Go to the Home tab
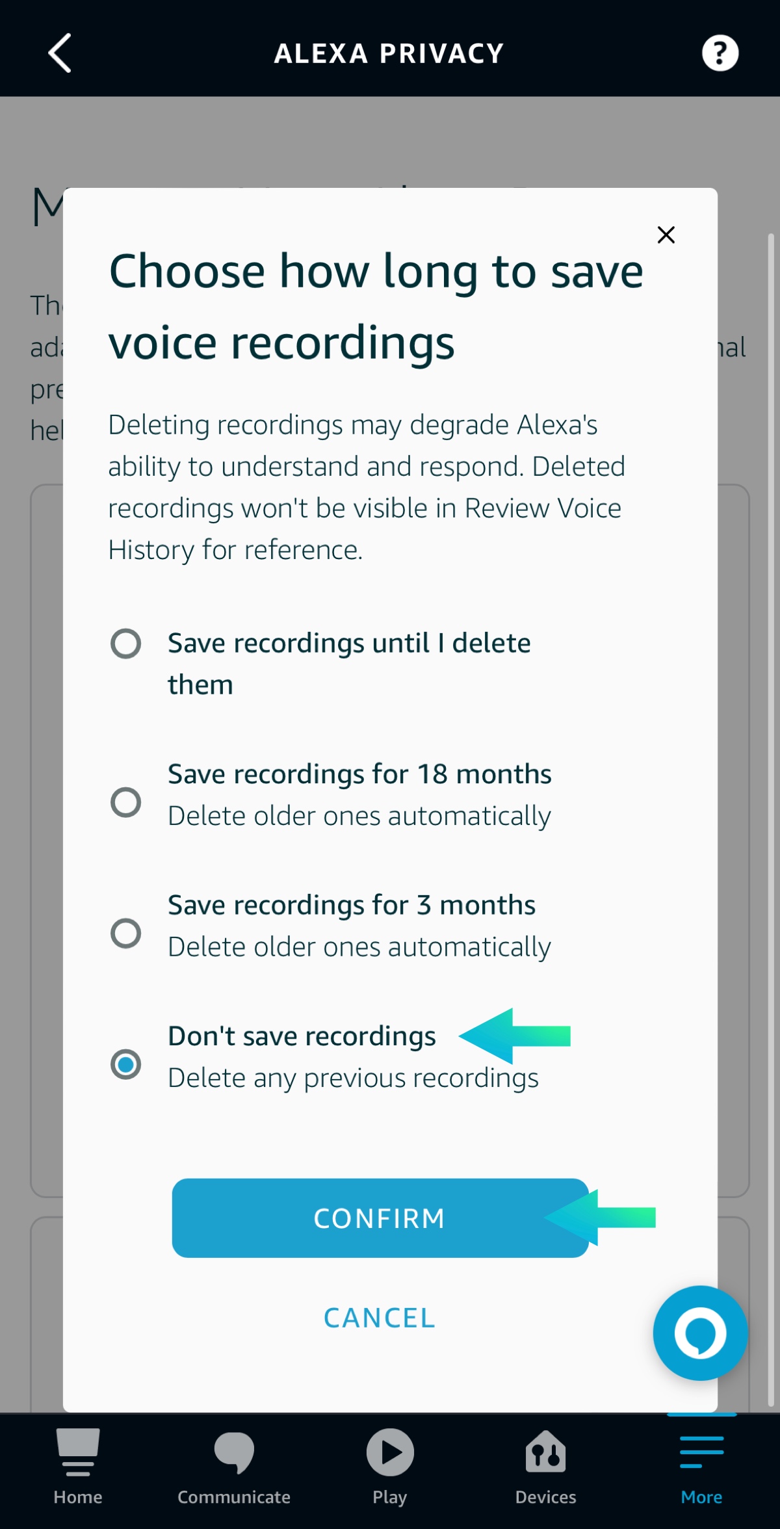 [78, 1468]
